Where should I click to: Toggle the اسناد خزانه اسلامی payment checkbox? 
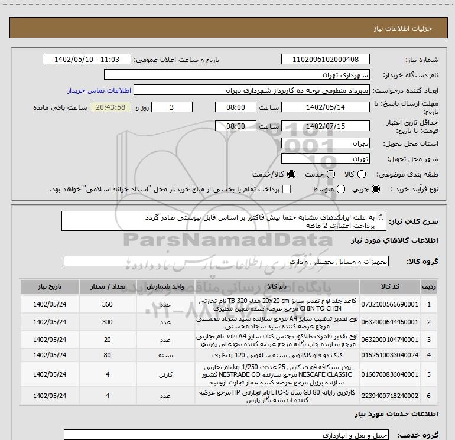click(287, 189)
